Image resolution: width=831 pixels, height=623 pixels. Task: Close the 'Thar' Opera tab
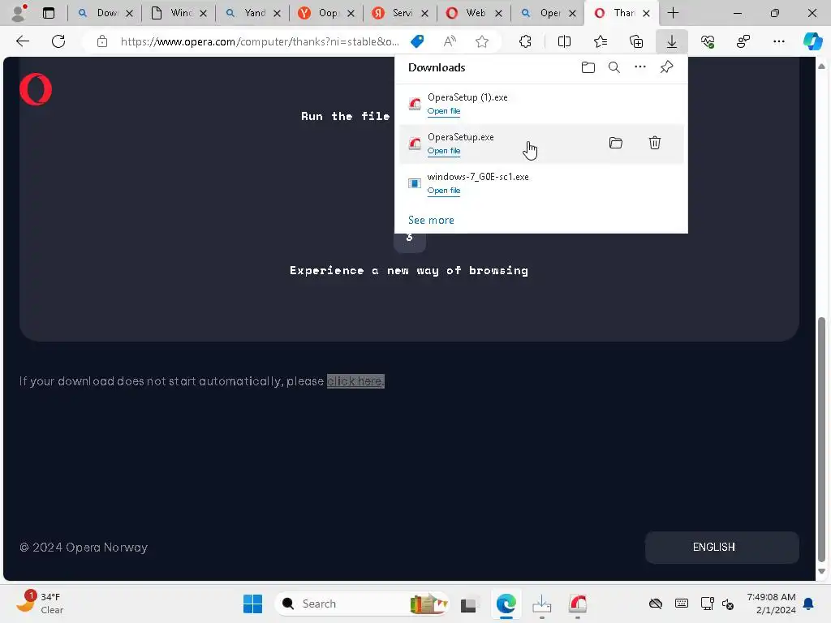[x=646, y=14]
